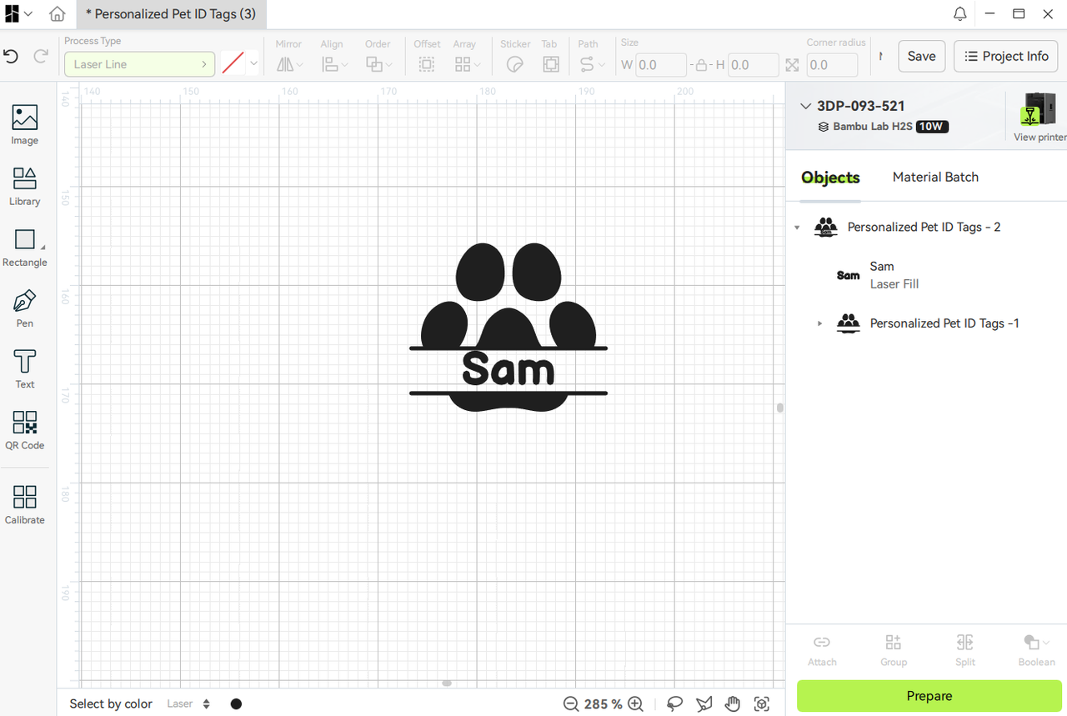Click the reset size icon beside H field
Image resolution: width=1067 pixels, height=716 pixels.
[792, 65]
